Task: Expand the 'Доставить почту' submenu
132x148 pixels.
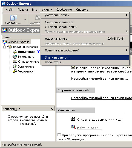Action: (x=85, y=15)
